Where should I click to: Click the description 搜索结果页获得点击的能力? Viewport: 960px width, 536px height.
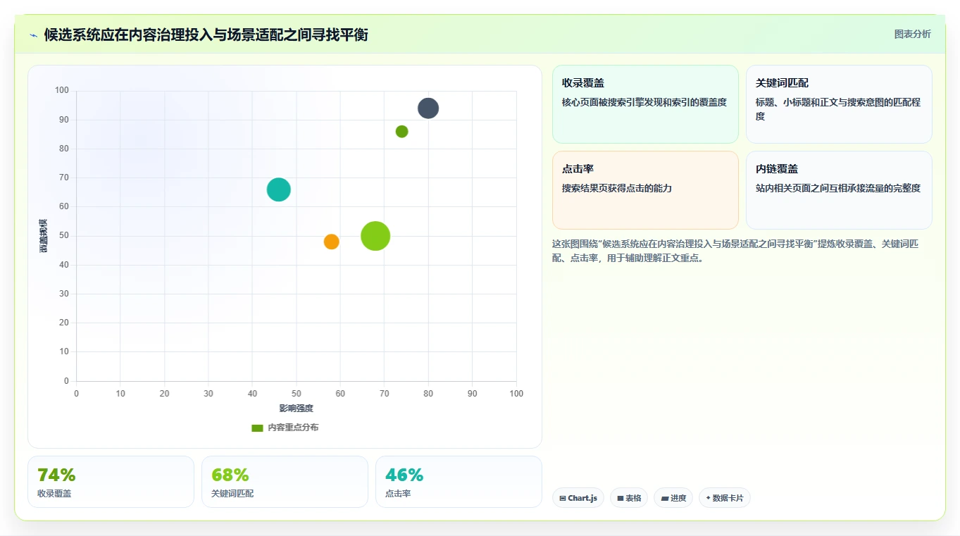(617, 188)
